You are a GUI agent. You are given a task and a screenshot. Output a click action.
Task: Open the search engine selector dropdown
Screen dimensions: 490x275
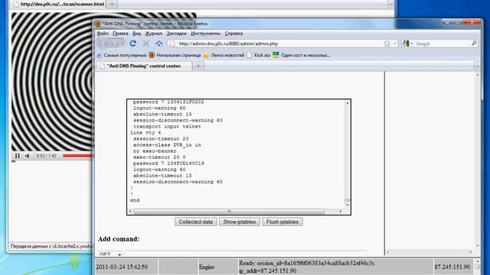coord(412,44)
